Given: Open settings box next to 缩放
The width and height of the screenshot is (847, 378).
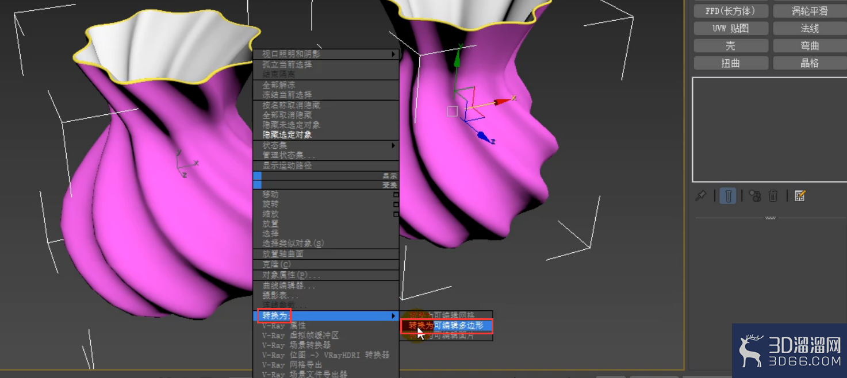Looking at the screenshot, I should (396, 214).
